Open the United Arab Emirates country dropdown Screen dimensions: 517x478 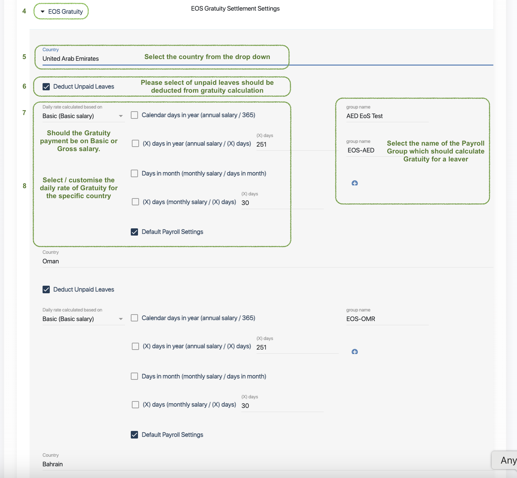click(x=89, y=59)
